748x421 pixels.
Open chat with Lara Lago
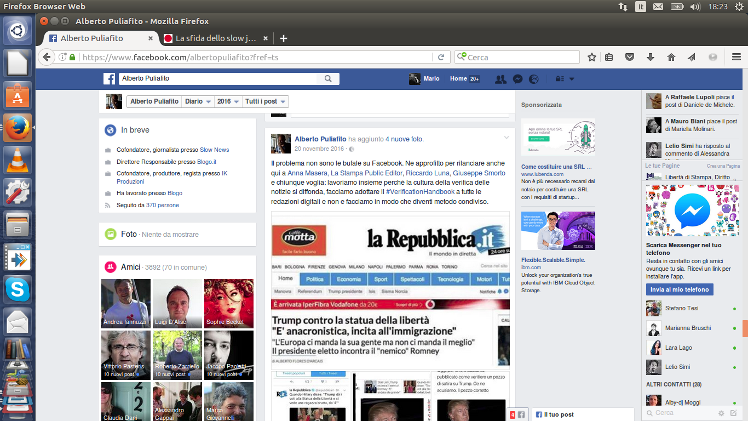point(691,348)
